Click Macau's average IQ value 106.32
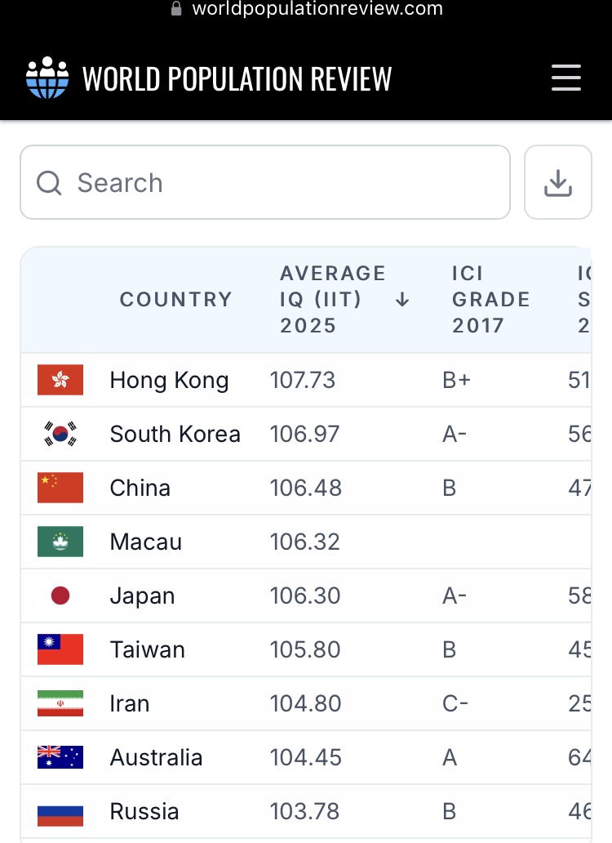The width and height of the screenshot is (612, 843). click(x=305, y=542)
